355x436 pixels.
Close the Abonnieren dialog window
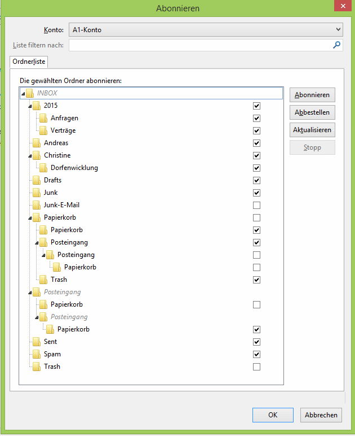click(x=343, y=6)
